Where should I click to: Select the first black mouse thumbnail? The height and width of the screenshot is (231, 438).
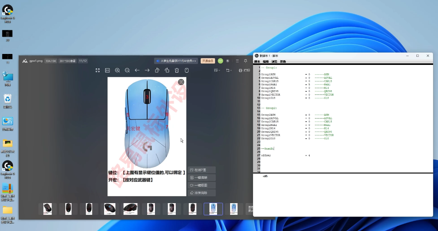point(48,209)
